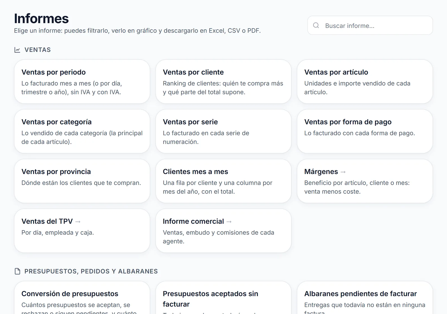447x314 pixels.
Task: Open Ventas por categoría report
Action: click(82, 131)
